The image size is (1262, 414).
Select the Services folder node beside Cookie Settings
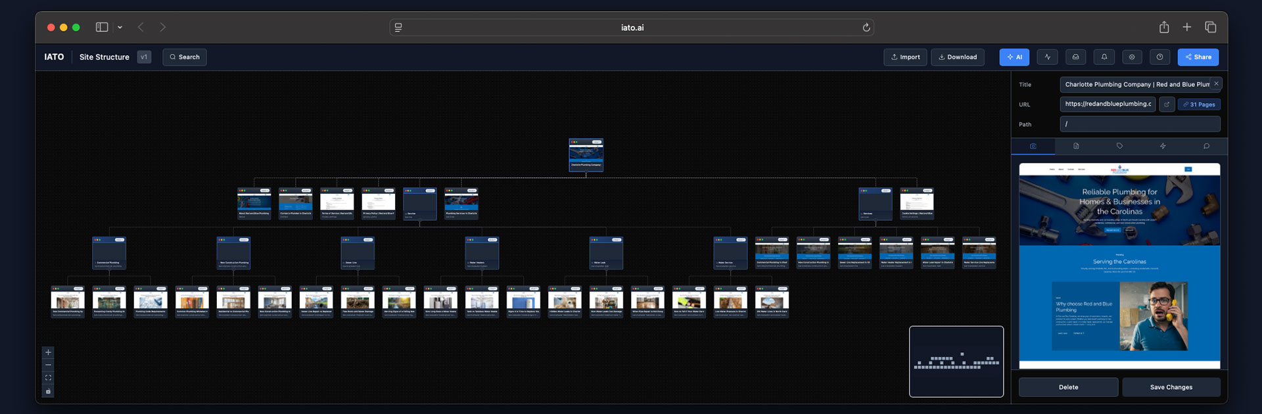(876, 204)
